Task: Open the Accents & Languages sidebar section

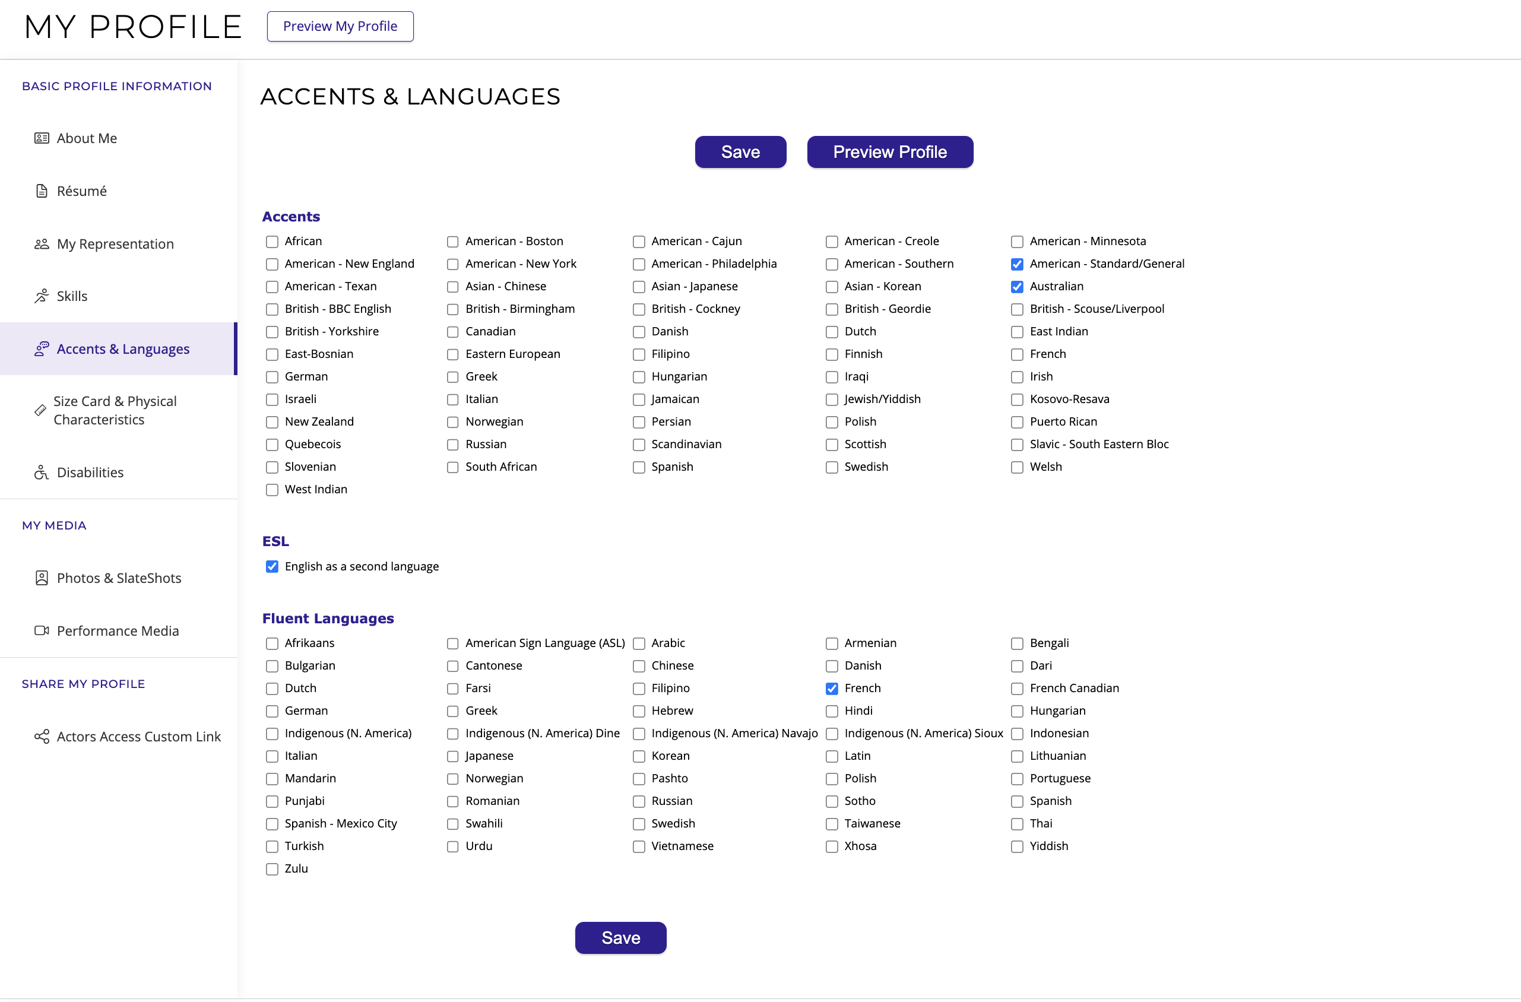Action: coord(123,349)
